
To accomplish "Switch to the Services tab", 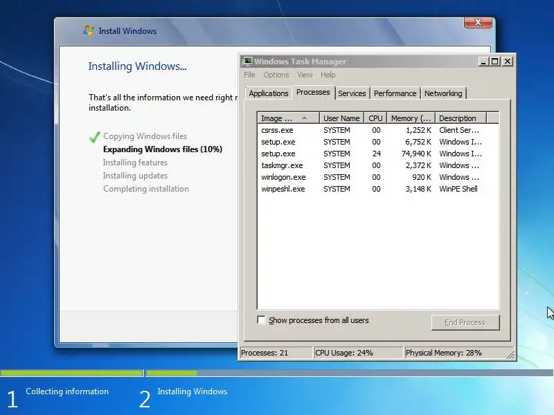I will [x=352, y=93].
